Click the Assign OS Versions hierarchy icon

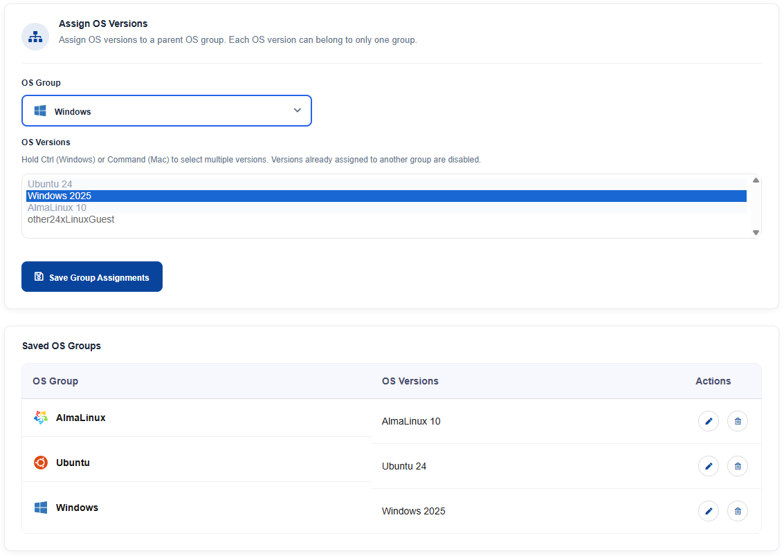[x=35, y=37]
